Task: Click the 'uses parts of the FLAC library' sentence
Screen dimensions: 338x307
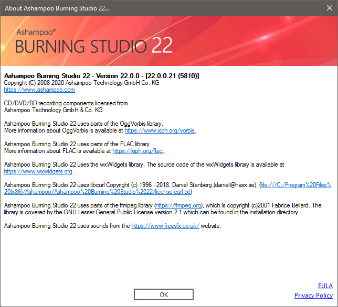Action: tap(78, 144)
